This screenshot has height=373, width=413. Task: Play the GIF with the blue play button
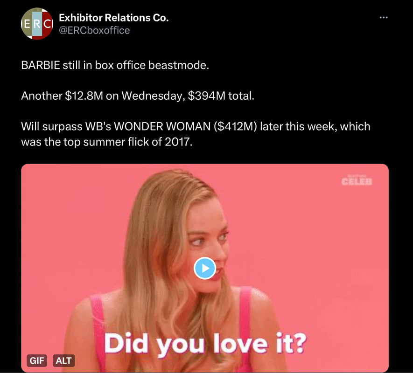[x=205, y=268]
